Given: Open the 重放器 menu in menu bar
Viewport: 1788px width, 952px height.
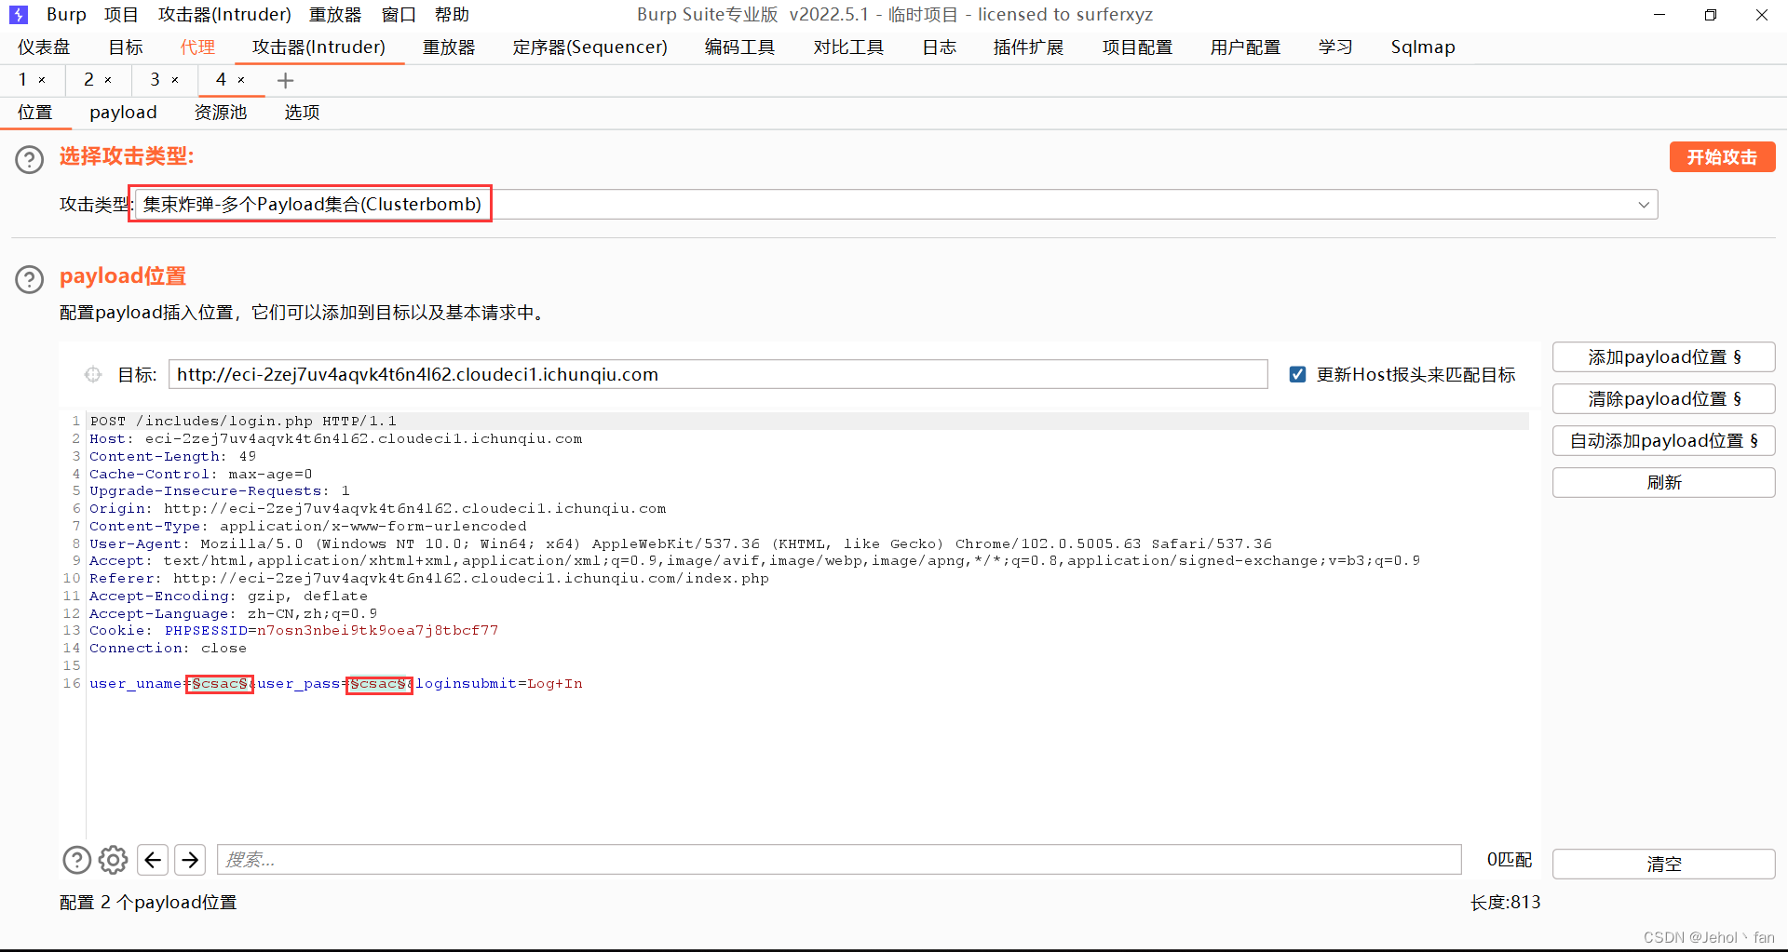Looking at the screenshot, I should (335, 15).
